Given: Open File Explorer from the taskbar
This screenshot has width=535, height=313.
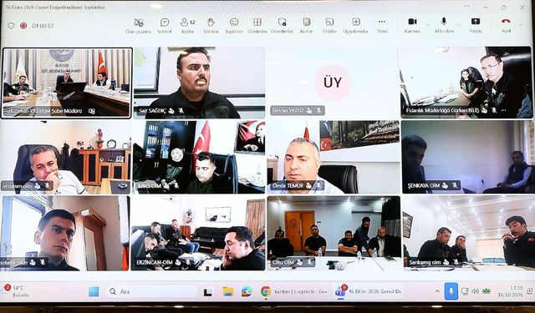Looking at the screenshot, I should point(228,291).
